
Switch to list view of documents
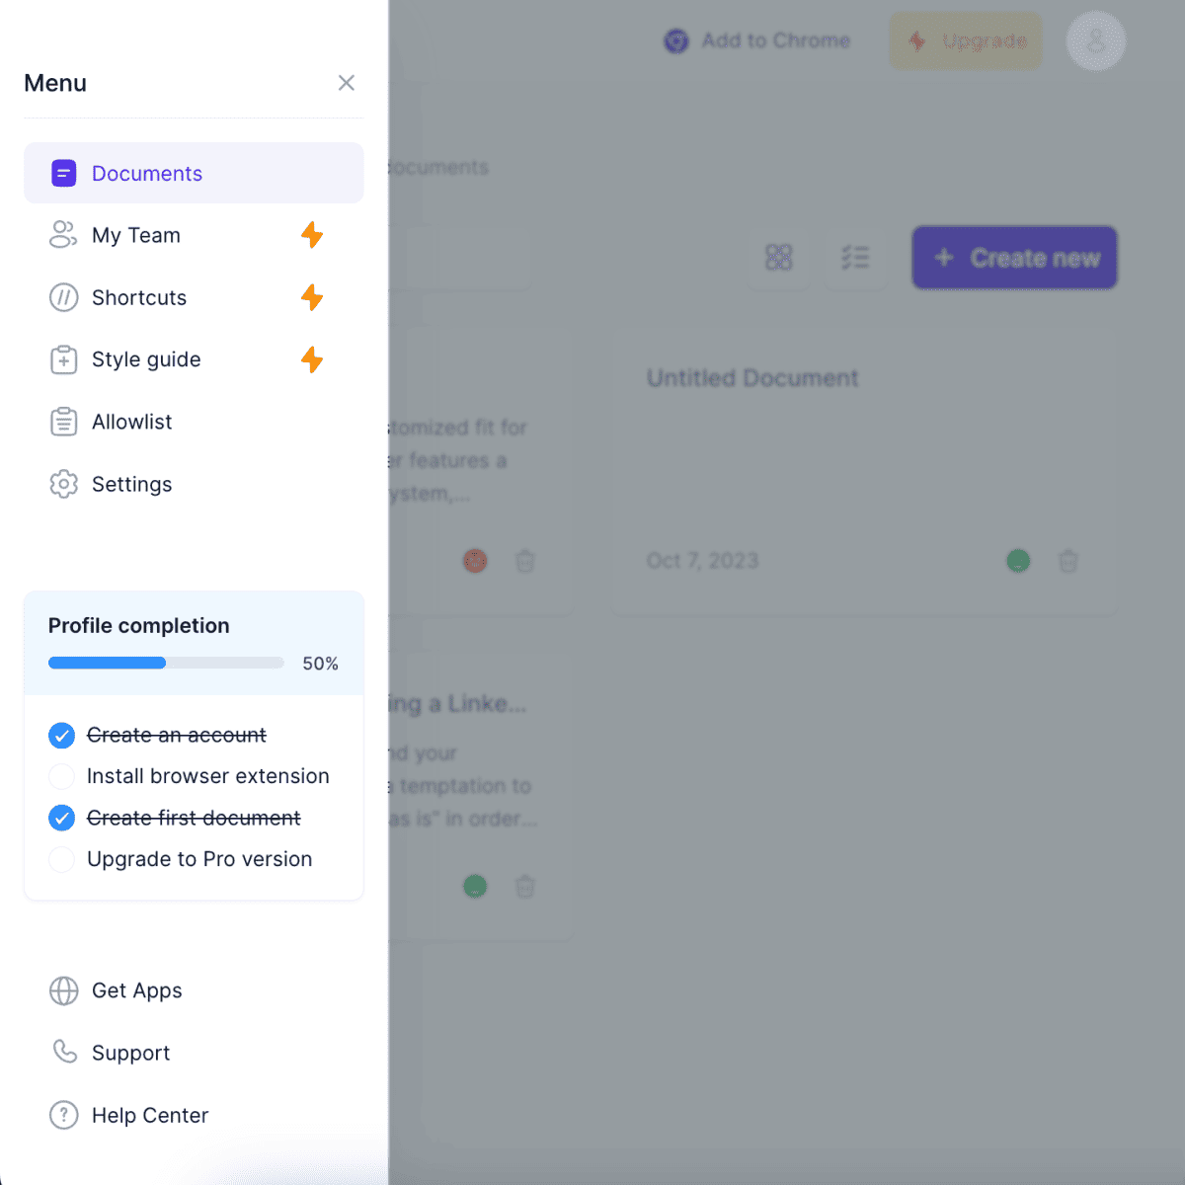click(855, 258)
